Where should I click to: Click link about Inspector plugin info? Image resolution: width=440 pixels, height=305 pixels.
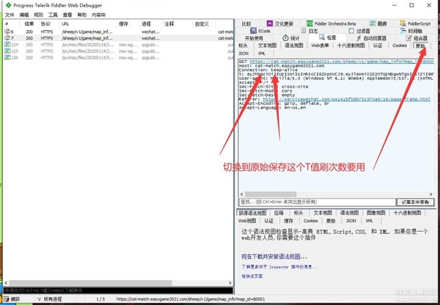click(280, 267)
